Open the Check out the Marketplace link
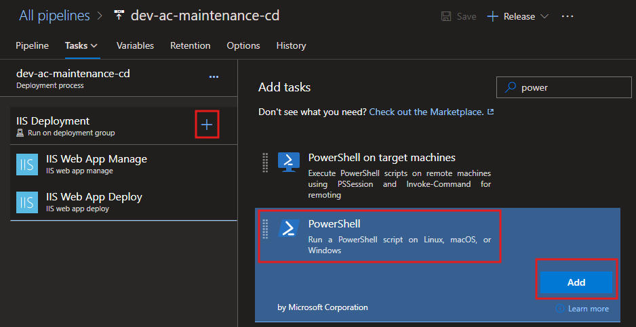This screenshot has width=636, height=327. point(426,112)
